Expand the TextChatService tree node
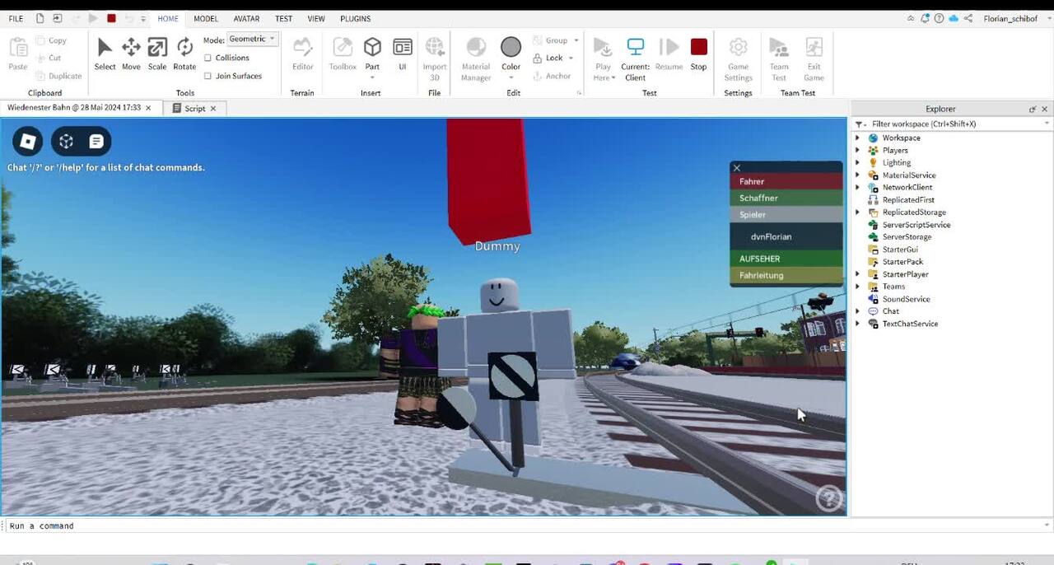Viewport: 1054px width, 565px height. point(858,324)
